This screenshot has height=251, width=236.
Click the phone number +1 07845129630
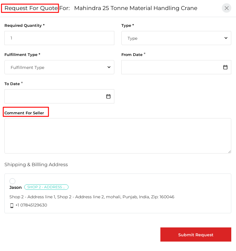[31, 205]
